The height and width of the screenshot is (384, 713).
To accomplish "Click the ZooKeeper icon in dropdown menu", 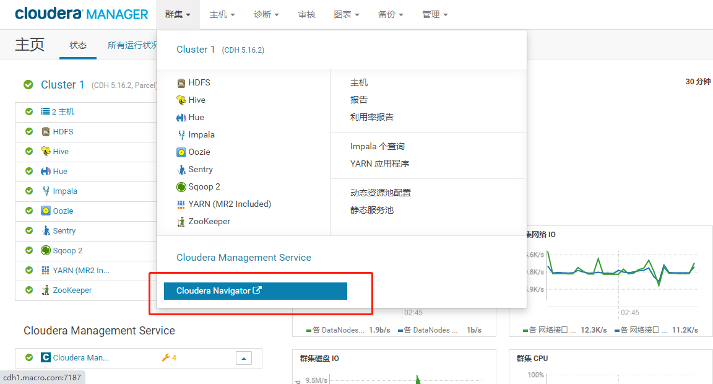I will pyautogui.click(x=181, y=222).
